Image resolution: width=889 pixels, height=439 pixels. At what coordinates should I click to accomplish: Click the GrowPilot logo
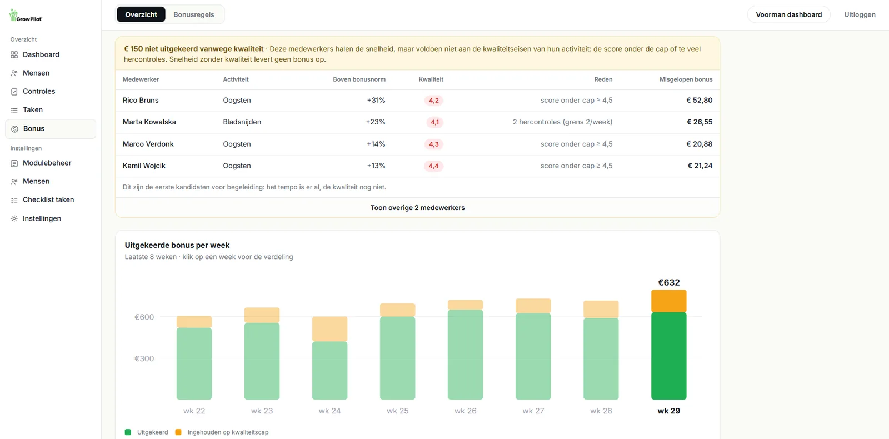pyautogui.click(x=26, y=16)
